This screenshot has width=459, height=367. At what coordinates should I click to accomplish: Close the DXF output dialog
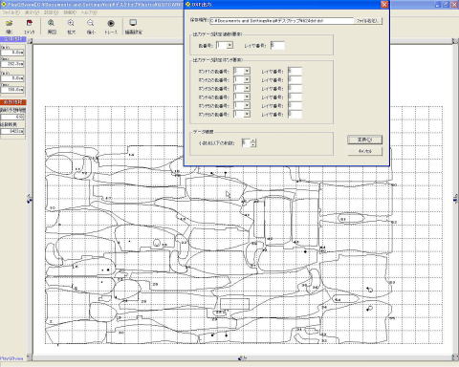(384, 5)
